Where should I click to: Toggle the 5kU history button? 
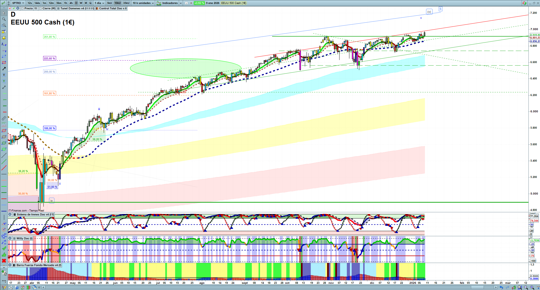click(109, 3)
